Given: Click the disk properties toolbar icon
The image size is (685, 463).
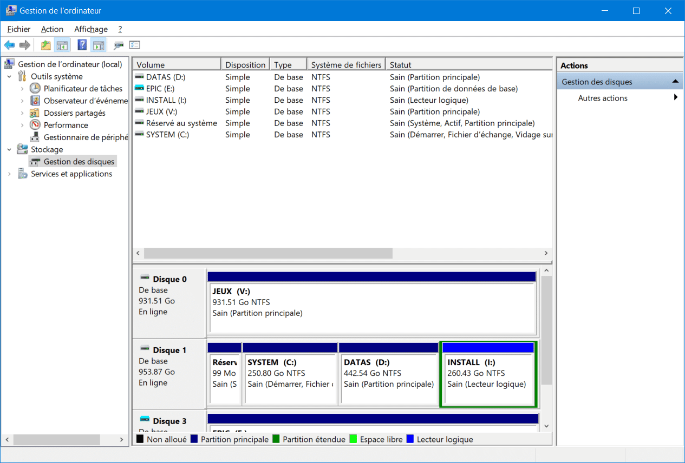Looking at the screenshot, I should tap(118, 45).
